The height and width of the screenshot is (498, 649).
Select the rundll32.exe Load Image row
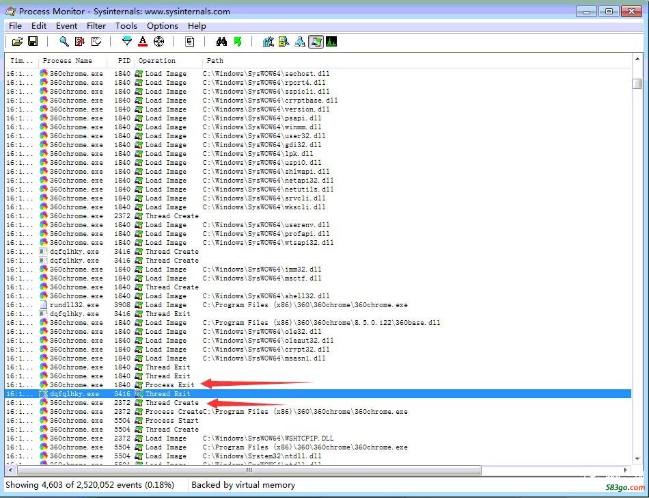click(x=318, y=305)
